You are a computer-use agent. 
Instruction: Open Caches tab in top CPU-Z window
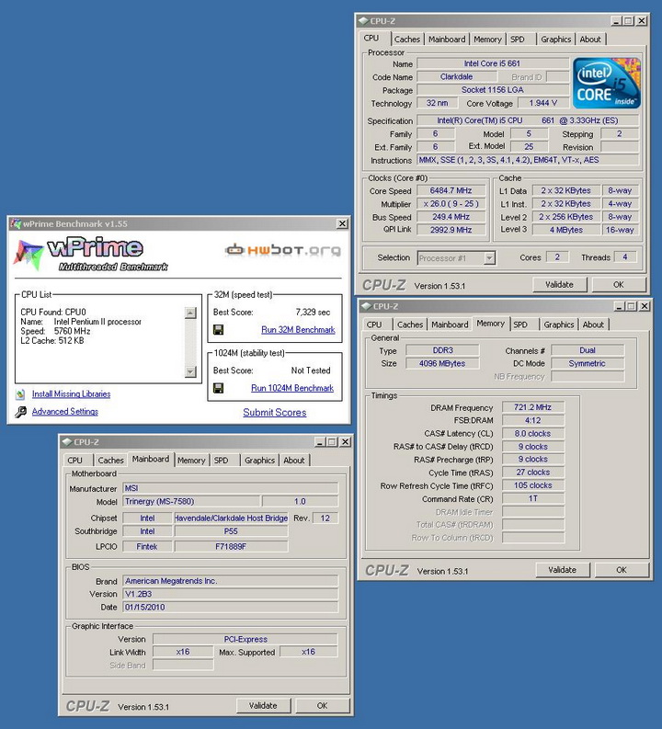[406, 40]
